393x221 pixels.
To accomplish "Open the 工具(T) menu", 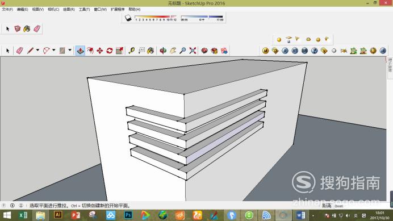I will (x=84, y=9).
